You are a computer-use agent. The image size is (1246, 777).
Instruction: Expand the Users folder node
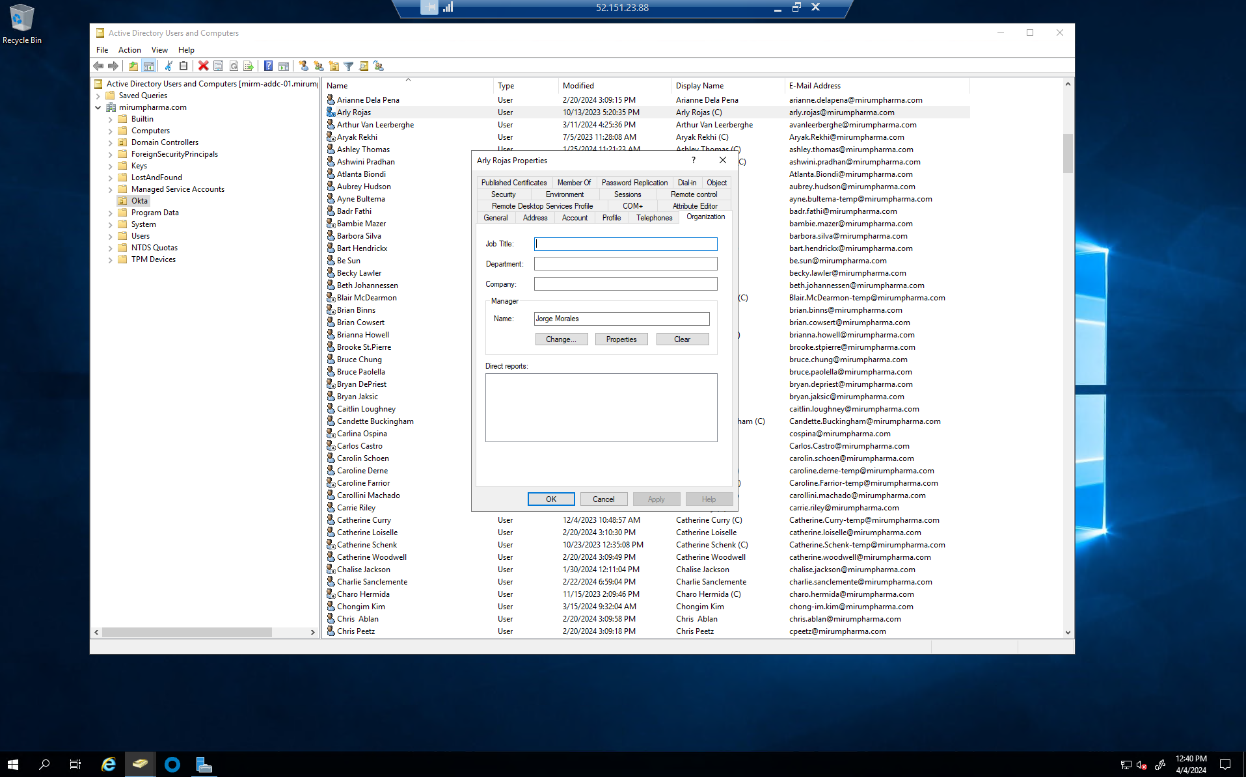[111, 236]
